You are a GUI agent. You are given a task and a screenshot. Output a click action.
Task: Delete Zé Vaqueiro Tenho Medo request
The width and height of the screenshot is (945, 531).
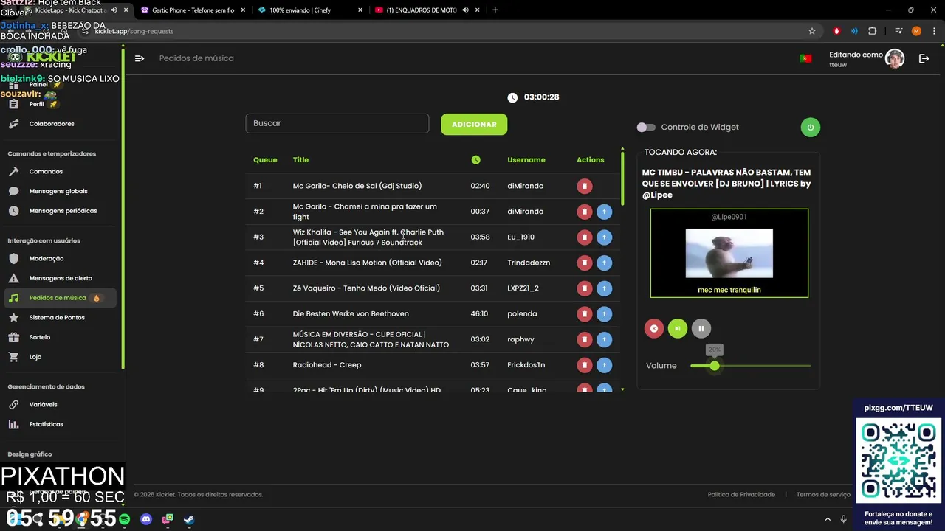click(x=584, y=288)
